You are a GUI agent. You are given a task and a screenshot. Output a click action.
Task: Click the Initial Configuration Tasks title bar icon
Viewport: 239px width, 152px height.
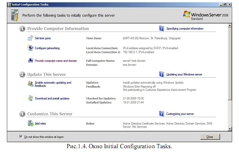point(10,5)
